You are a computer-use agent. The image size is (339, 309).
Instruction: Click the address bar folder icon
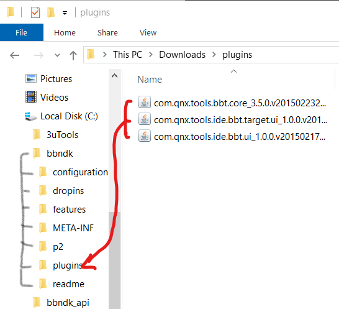coord(91,54)
